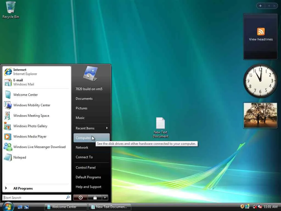Click the sidebar previous gadgets arrow
281x211 pixels.
[269, 6]
